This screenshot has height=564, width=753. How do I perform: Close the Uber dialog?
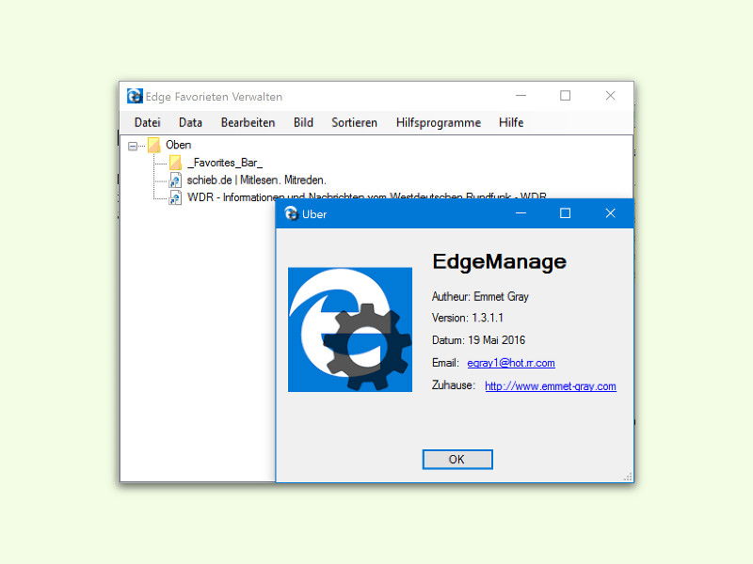coord(610,213)
